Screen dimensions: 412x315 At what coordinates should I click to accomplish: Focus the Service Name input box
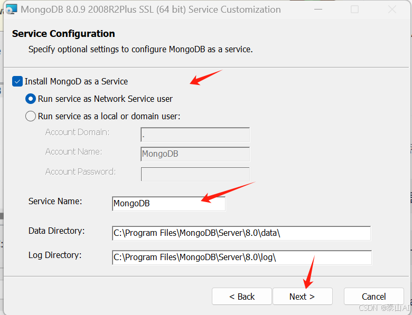(168, 204)
